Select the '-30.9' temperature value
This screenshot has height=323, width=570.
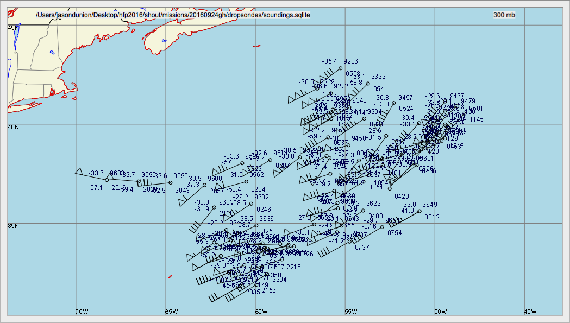194,179
